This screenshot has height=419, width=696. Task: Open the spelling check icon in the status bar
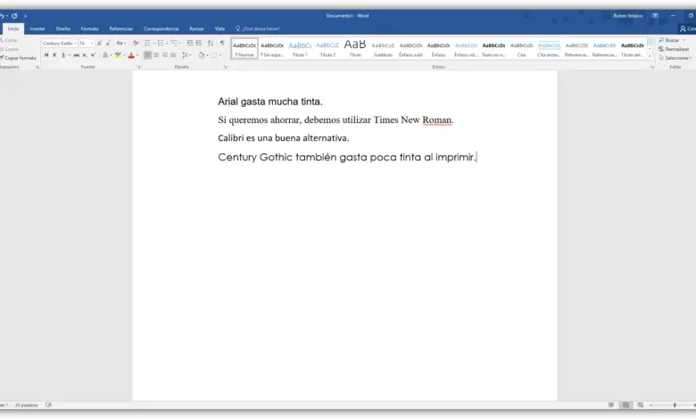tap(48, 405)
